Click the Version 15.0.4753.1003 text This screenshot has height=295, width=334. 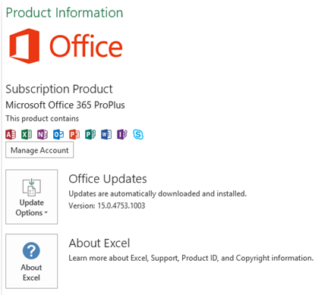pos(107,206)
